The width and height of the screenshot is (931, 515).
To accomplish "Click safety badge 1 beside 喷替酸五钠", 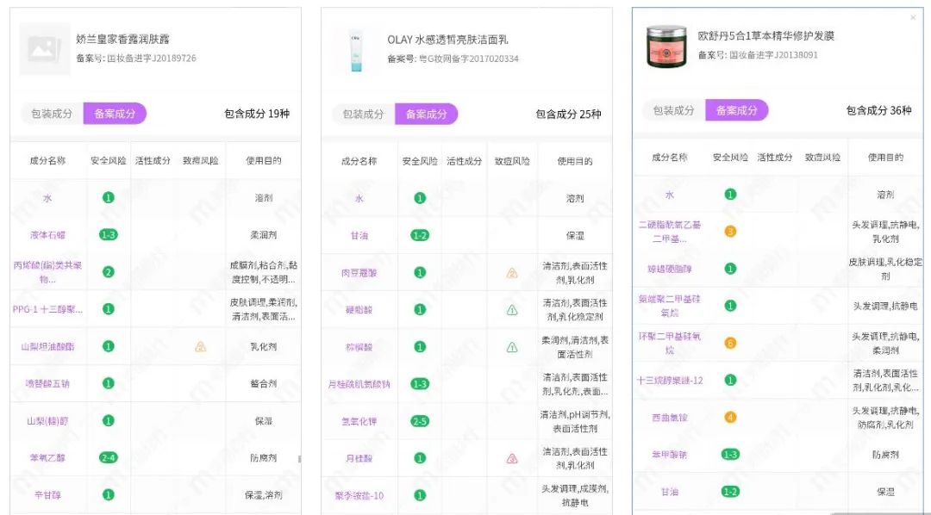I will click(108, 383).
